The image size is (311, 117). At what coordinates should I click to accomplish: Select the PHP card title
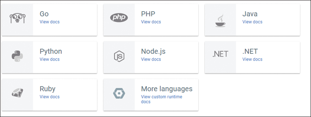[148, 14]
